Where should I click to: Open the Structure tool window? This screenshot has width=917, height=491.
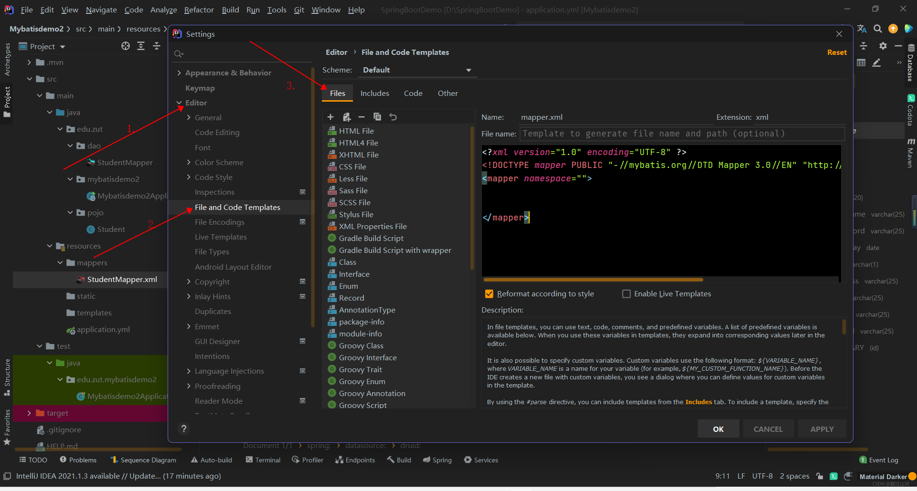tap(7, 377)
